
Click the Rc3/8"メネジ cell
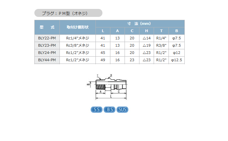coord(78,46)
